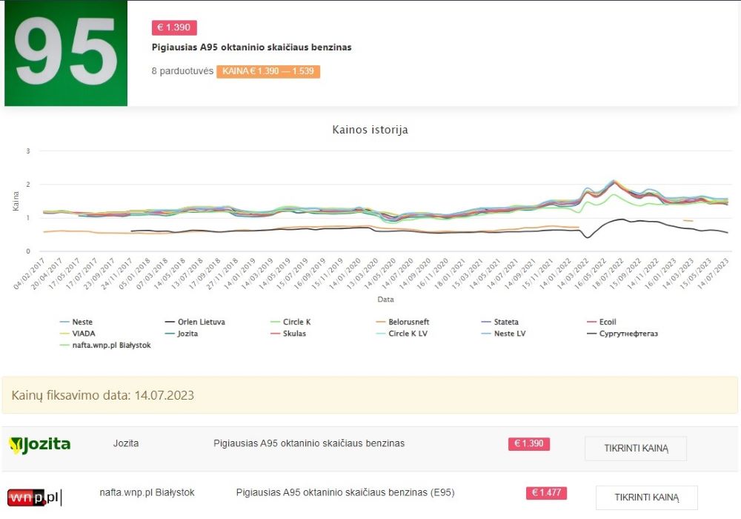This screenshot has height=519, width=741.
Task: Toggle Circle K LV legend entry
Action: 402,333
